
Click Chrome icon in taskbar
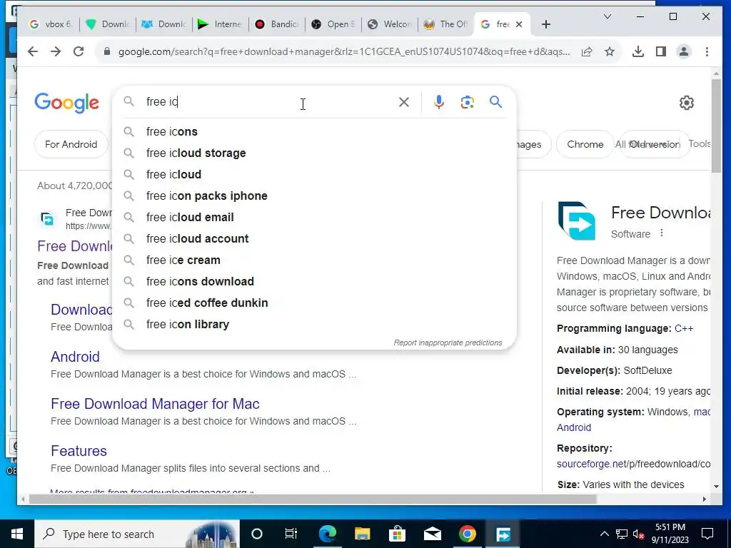point(467,534)
